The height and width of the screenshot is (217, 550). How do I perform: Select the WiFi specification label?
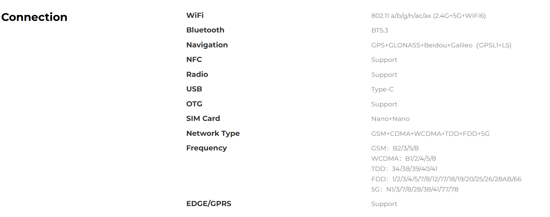click(195, 15)
